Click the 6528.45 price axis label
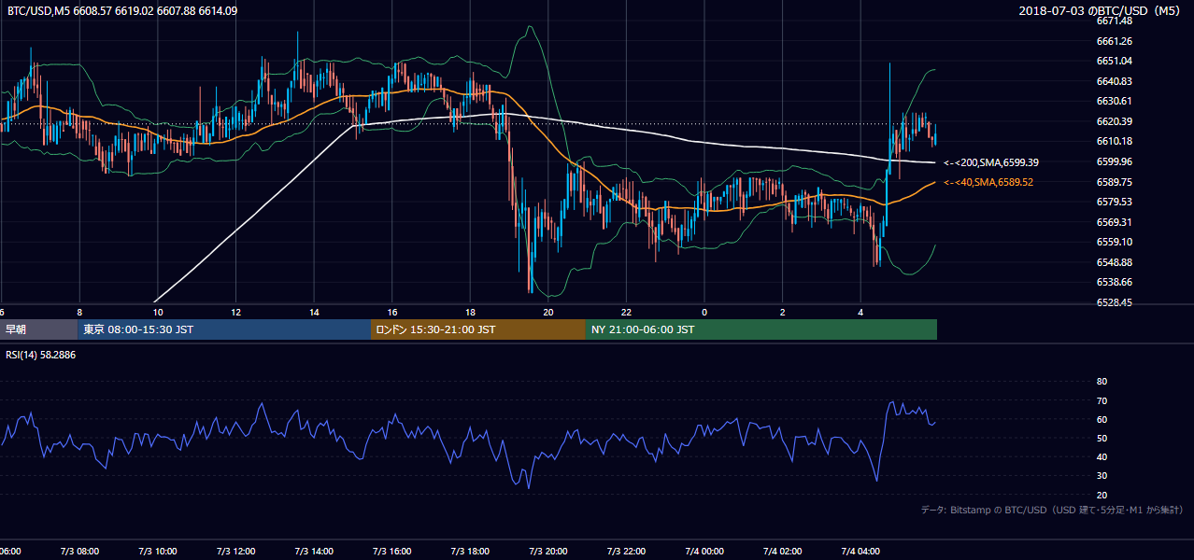This screenshot has height=560, width=1194. point(1115,302)
